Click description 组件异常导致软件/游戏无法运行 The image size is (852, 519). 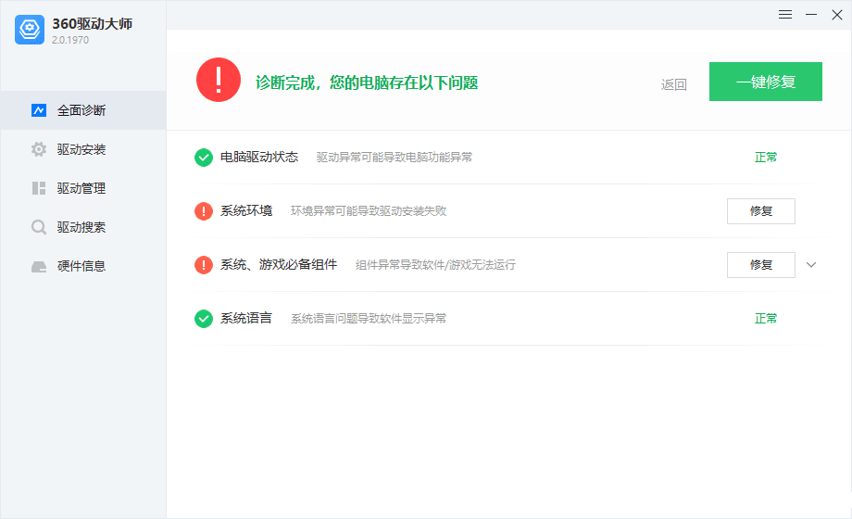click(436, 265)
